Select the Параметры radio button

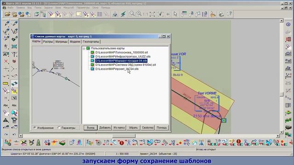pyautogui.click(x=59, y=128)
